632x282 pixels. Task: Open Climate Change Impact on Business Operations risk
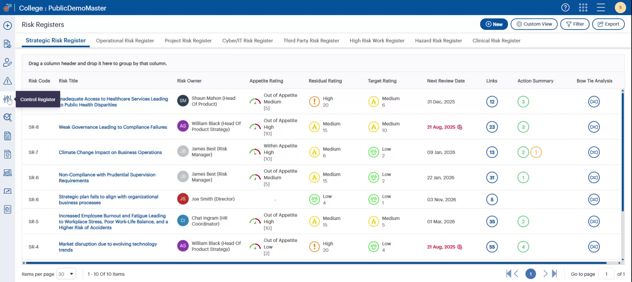tap(110, 153)
